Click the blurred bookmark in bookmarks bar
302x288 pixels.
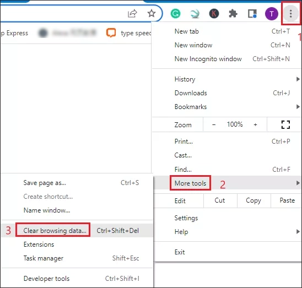point(67,32)
